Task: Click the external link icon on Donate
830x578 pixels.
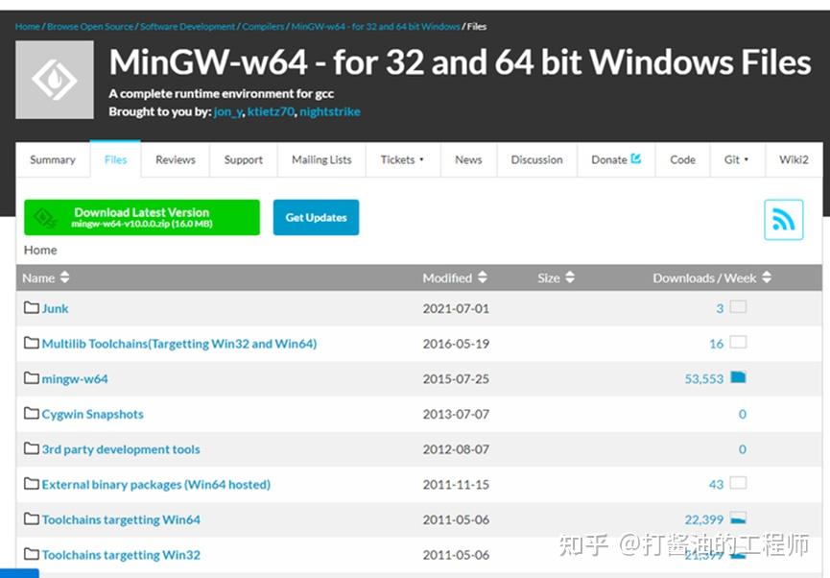Action: (635, 158)
